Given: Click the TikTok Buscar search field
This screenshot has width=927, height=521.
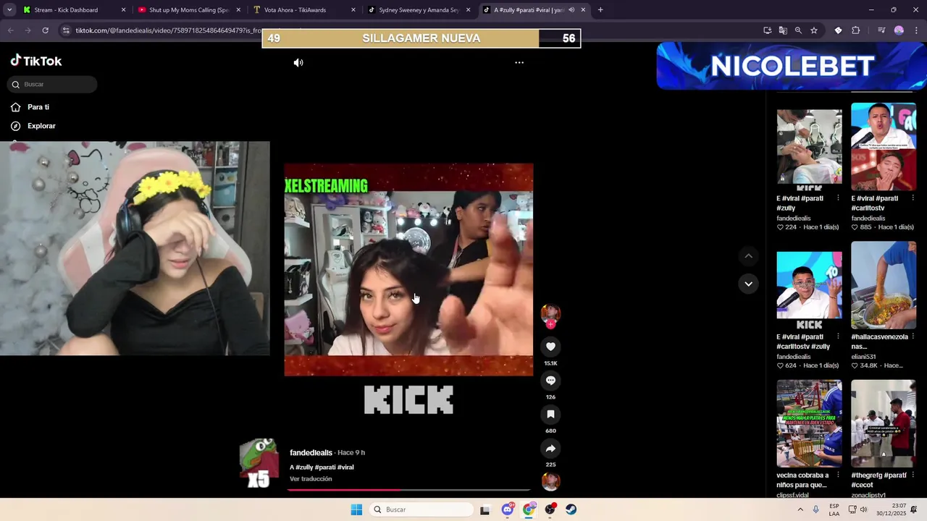Looking at the screenshot, I should [52, 85].
